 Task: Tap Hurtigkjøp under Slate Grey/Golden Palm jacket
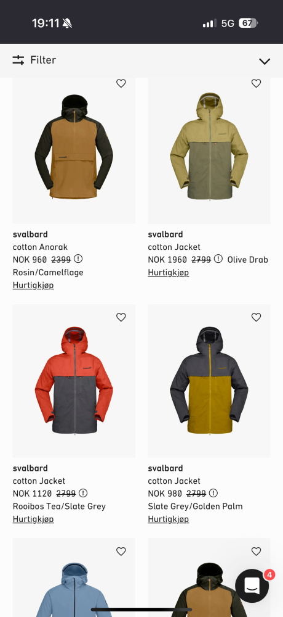coord(169,519)
